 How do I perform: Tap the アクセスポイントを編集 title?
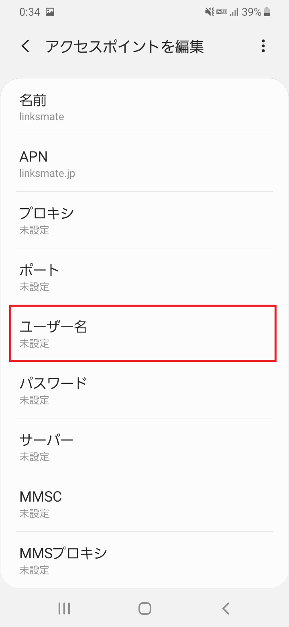pyautogui.click(x=124, y=47)
